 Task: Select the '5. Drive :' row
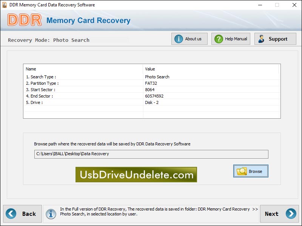tap(152, 102)
